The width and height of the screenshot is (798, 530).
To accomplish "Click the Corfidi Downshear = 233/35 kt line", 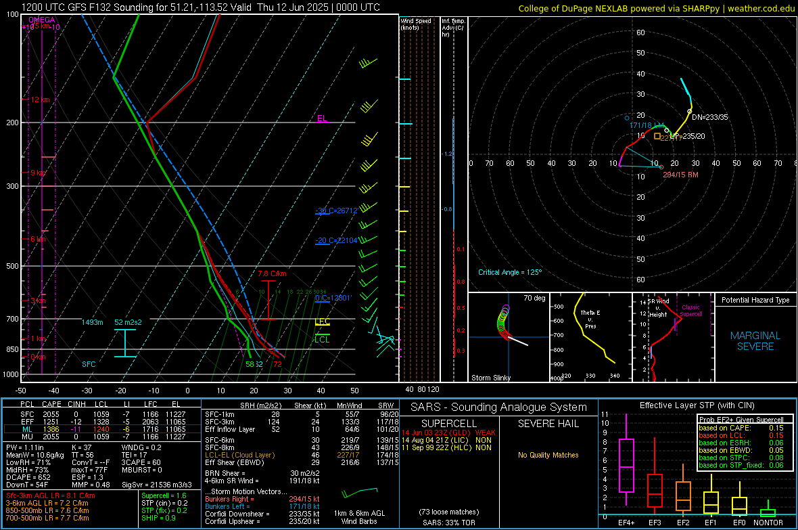I will tap(262, 514).
